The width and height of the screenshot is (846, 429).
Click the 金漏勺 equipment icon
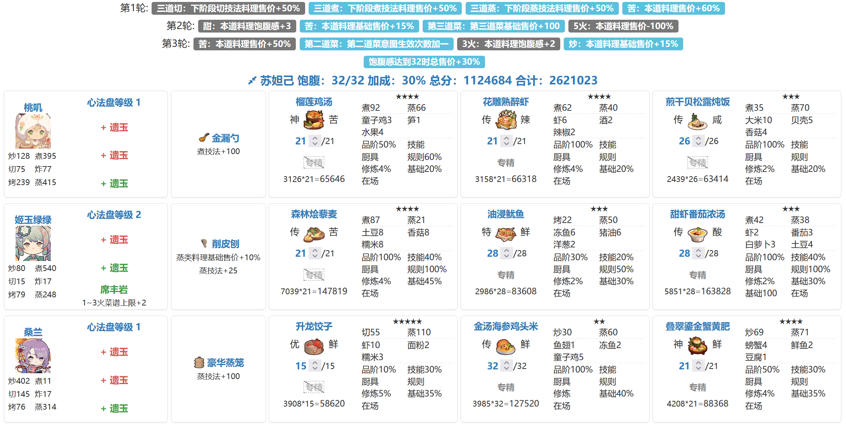tap(204, 138)
